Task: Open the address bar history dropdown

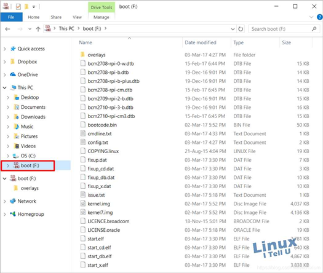Action: (x=233, y=29)
